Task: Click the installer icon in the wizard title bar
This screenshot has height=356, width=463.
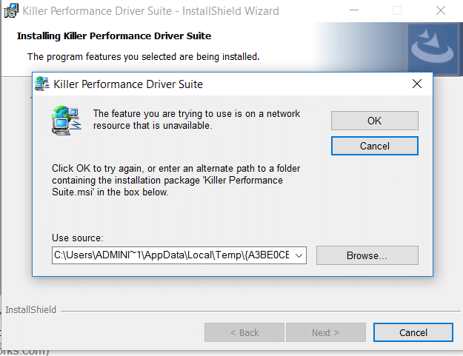Action: [12, 11]
